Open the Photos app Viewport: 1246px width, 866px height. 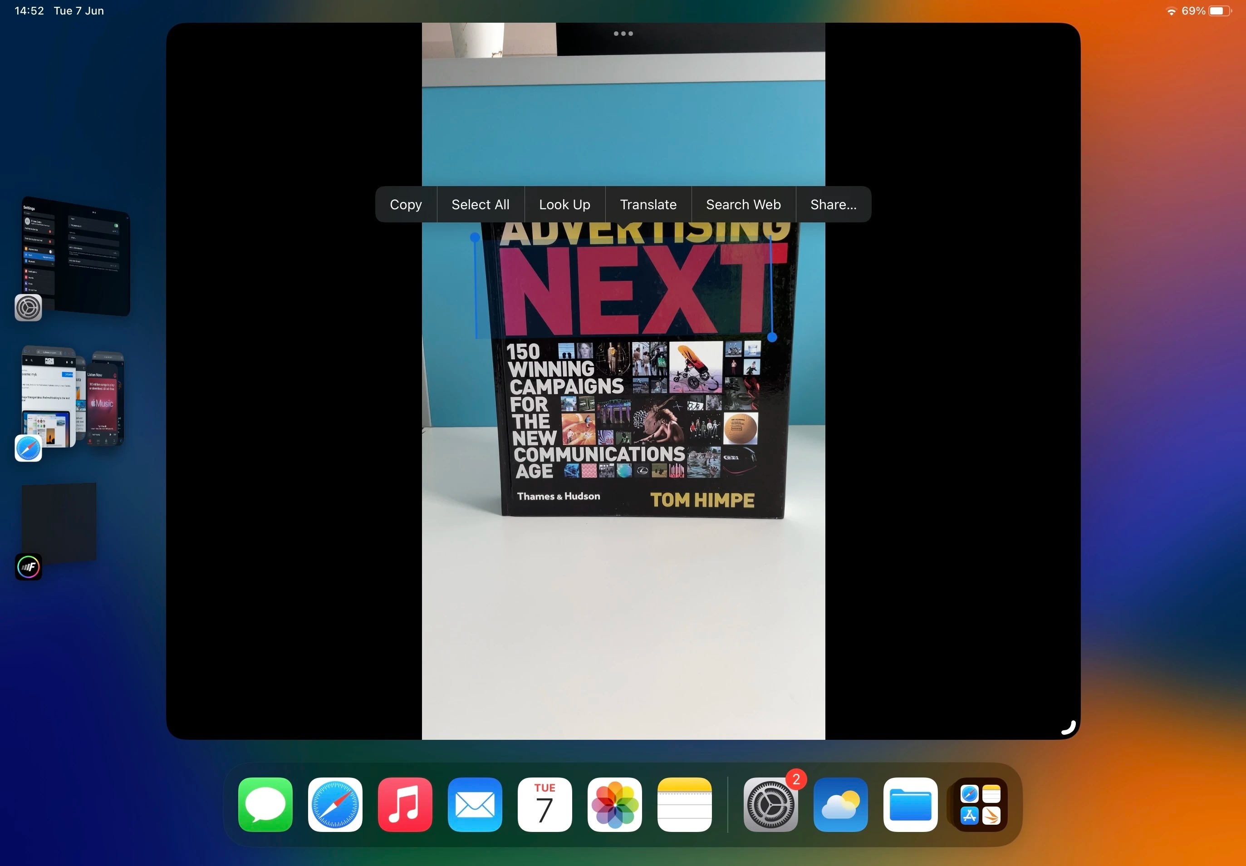[x=614, y=805]
